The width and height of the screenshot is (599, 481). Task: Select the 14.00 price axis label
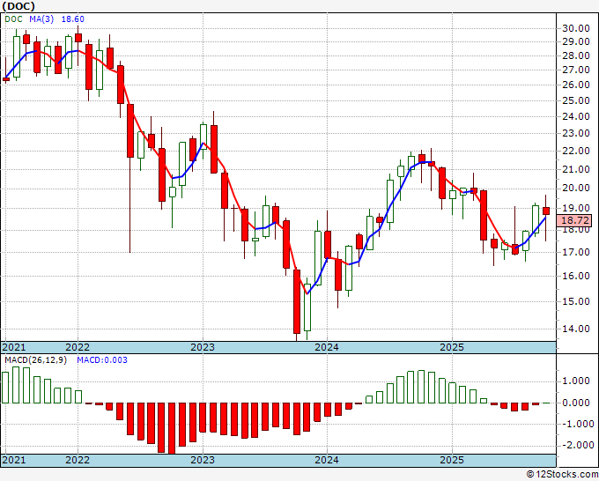pos(576,329)
